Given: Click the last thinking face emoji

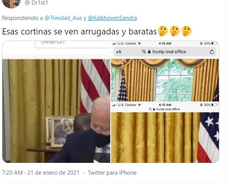Looking at the screenshot, I should pyautogui.click(x=186, y=31).
